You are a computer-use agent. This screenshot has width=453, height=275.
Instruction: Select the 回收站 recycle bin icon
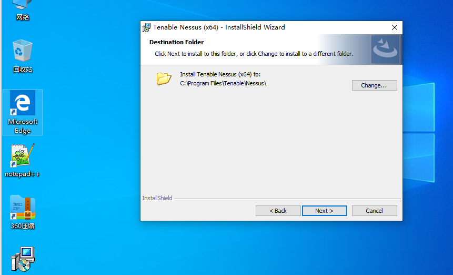(x=23, y=56)
